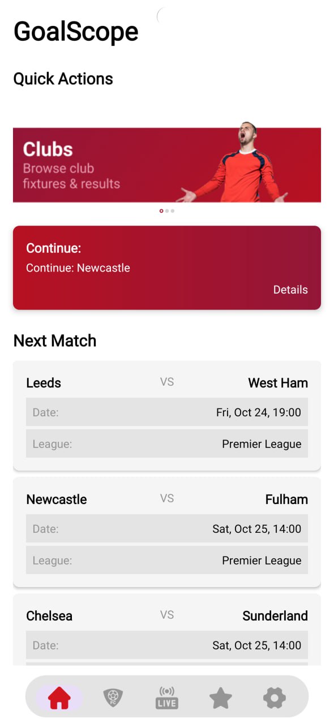Screen dimensions: 334x724
Task: Click the Next Match section heading
Action: (54, 341)
